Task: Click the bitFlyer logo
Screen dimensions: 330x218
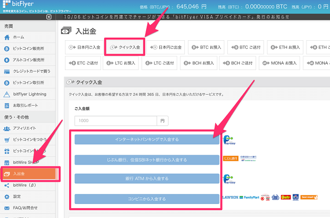Action: [18, 4]
